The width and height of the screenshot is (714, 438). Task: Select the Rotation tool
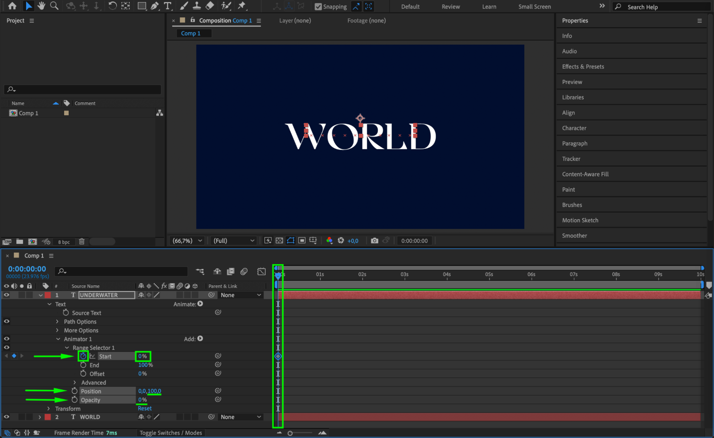pyautogui.click(x=112, y=6)
